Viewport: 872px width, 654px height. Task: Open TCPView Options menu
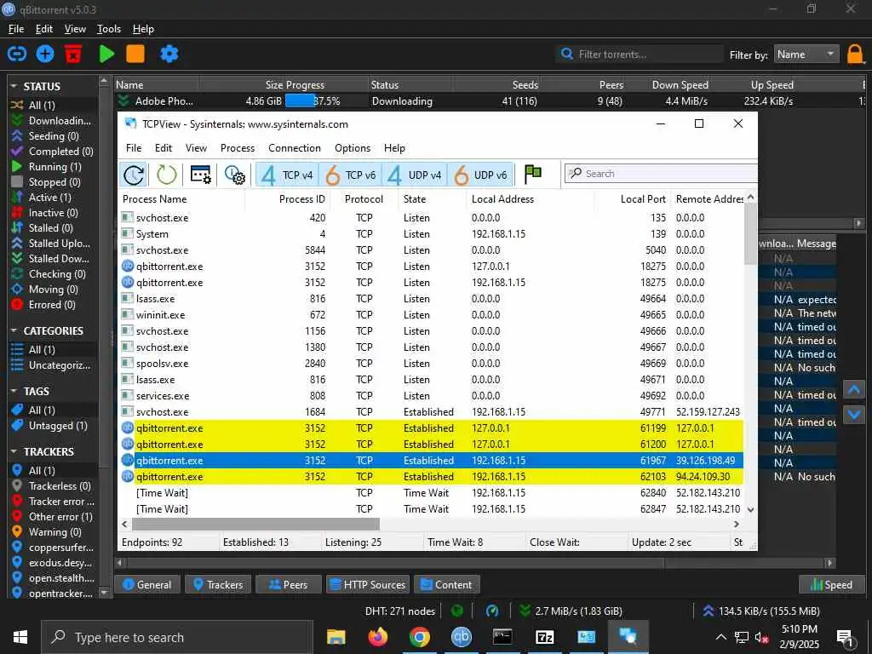tap(353, 148)
